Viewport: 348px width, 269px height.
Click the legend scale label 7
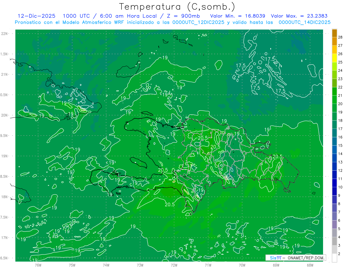tap(339, 212)
